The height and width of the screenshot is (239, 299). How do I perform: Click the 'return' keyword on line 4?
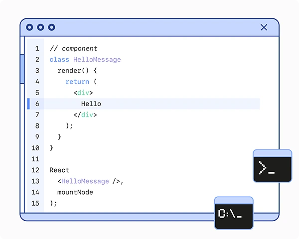tap(77, 82)
